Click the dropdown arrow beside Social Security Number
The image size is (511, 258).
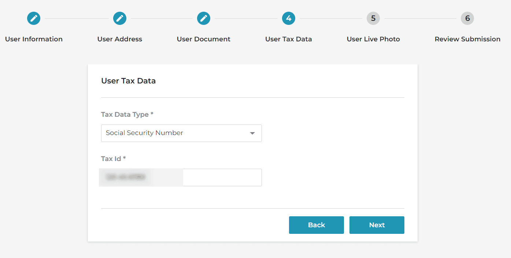pyautogui.click(x=252, y=133)
